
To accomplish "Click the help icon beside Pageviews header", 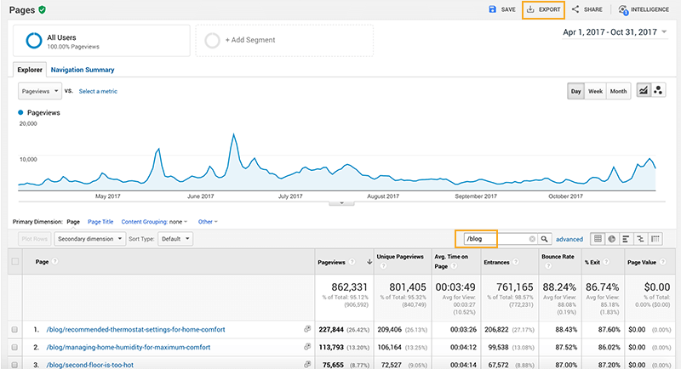I will tap(352, 262).
